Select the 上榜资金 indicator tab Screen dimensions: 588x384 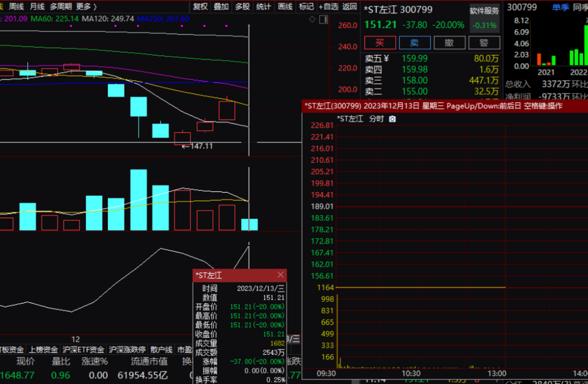(x=44, y=350)
